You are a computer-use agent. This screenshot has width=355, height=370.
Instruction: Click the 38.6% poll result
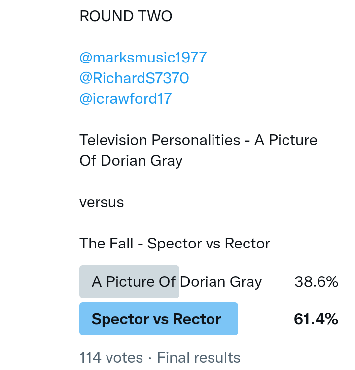[x=316, y=282]
